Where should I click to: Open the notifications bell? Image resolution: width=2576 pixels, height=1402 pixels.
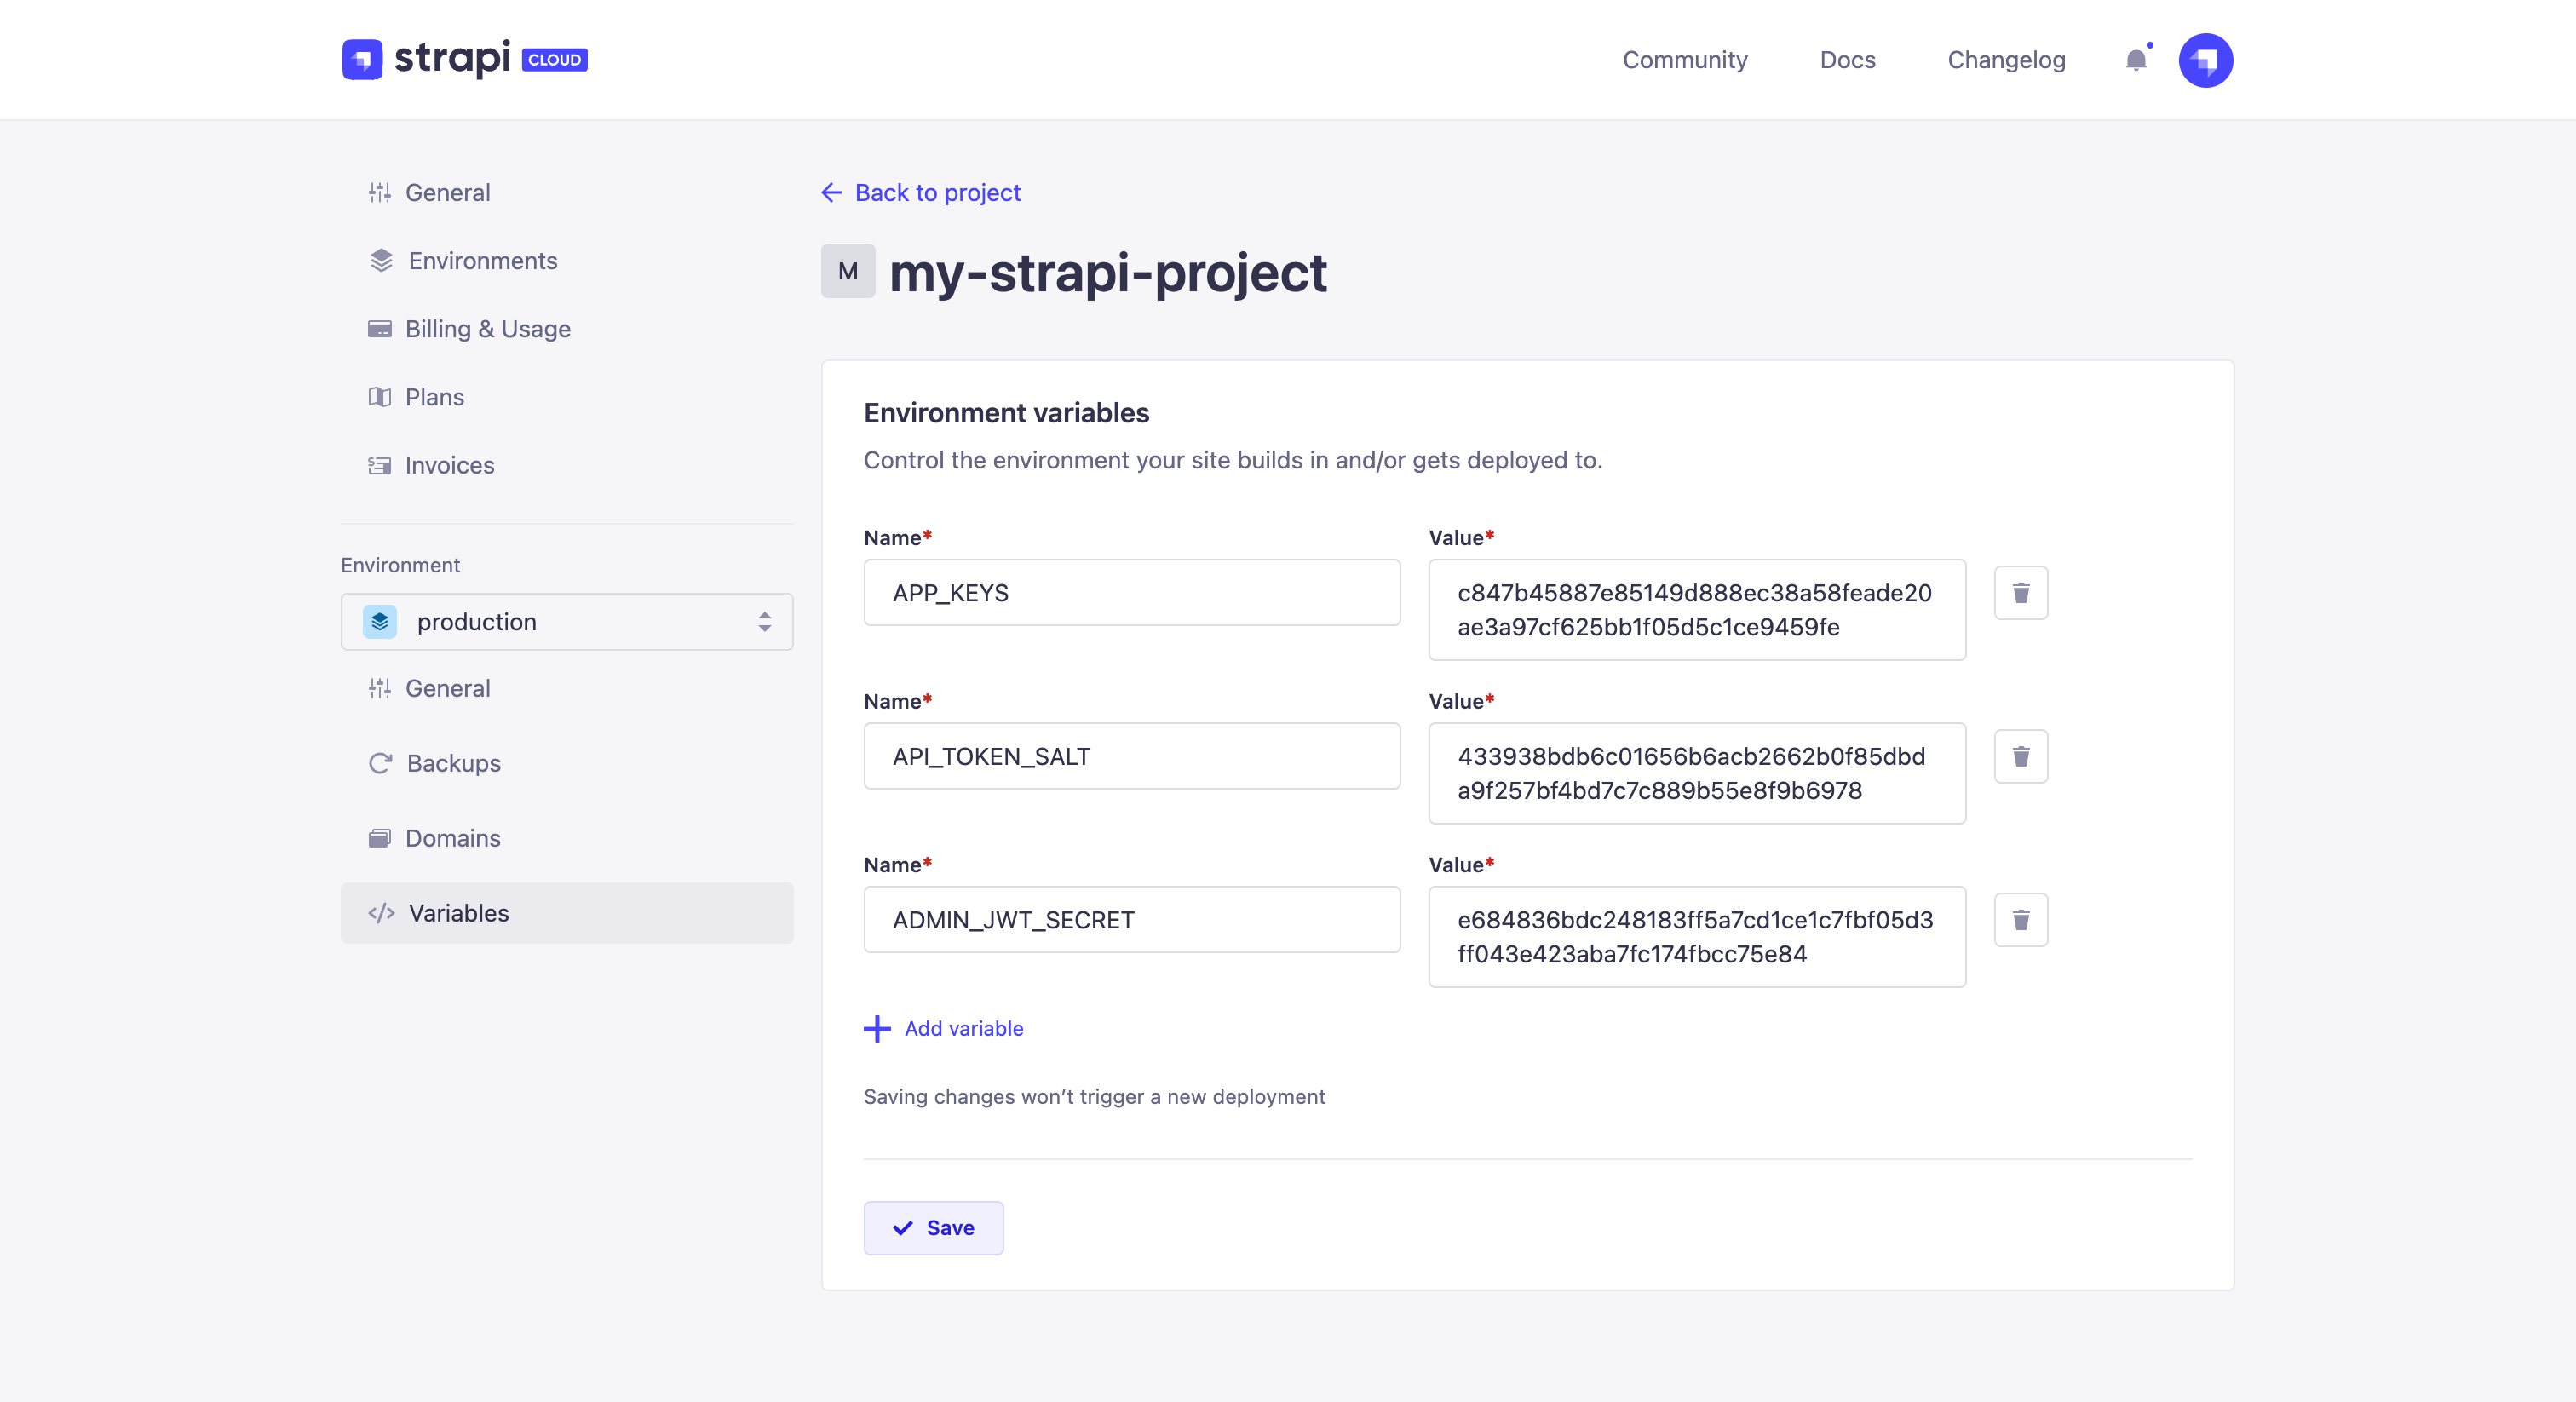[x=2136, y=60]
